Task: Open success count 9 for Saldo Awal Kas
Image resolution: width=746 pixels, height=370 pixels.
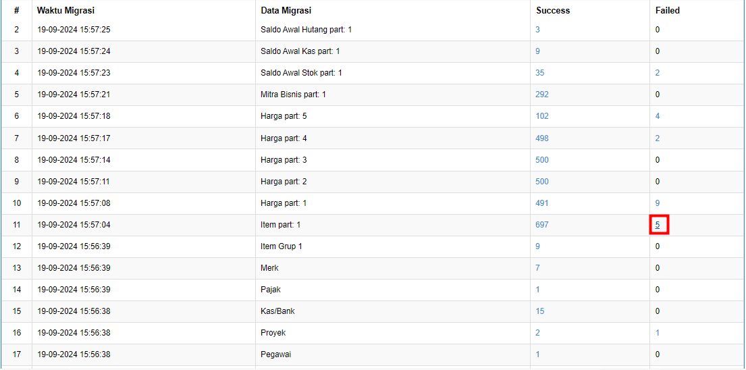Action: (537, 51)
